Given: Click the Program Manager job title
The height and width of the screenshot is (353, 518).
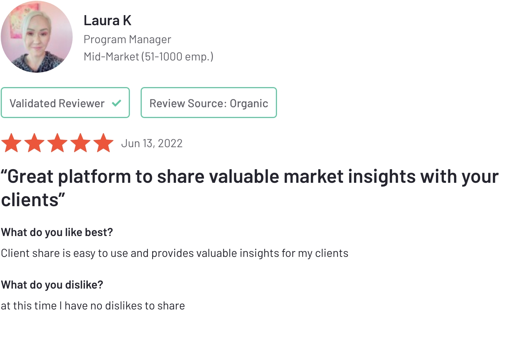Looking at the screenshot, I should click(127, 39).
